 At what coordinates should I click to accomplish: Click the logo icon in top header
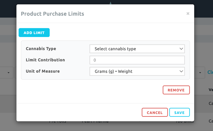110,3
